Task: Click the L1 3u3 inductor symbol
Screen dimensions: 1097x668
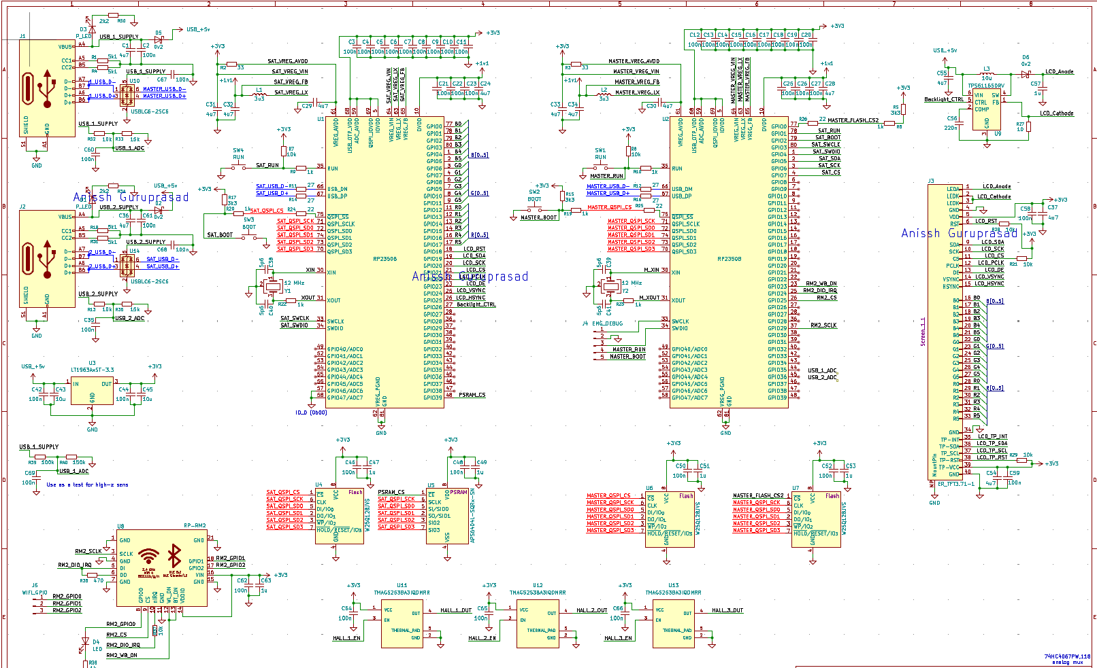Action: pos(259,94)
